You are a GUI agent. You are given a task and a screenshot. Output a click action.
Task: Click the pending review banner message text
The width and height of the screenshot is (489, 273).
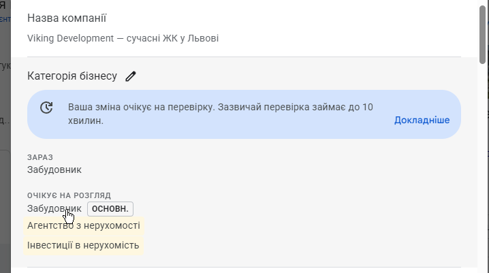pyautogui.click(x=221, y=114)
